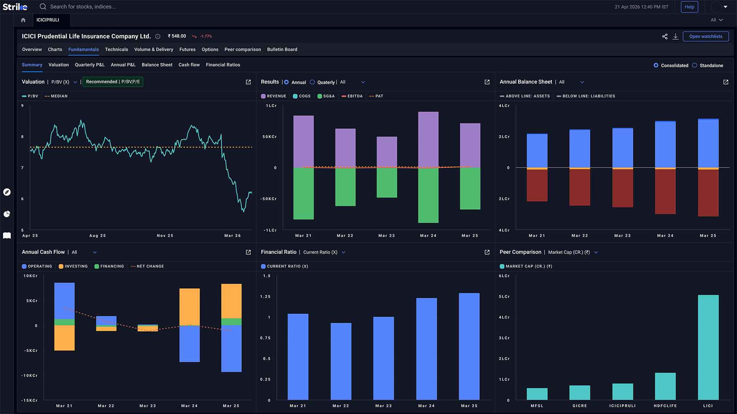Screen dimensions: 737x414
Task: Expand the Valuation chart in new window
Action: (248, 82)
